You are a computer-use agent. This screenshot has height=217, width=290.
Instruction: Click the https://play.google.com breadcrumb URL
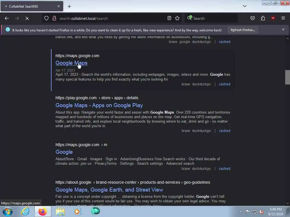tap(97, 98)
